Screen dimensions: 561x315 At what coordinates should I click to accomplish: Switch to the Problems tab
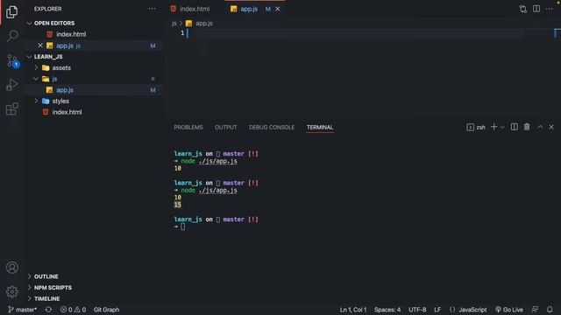[188, 127]
